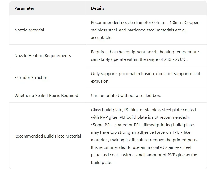Select the Extruder Structure row label
This screenshot has height=169, width=208.
click(x=32, y=77)
